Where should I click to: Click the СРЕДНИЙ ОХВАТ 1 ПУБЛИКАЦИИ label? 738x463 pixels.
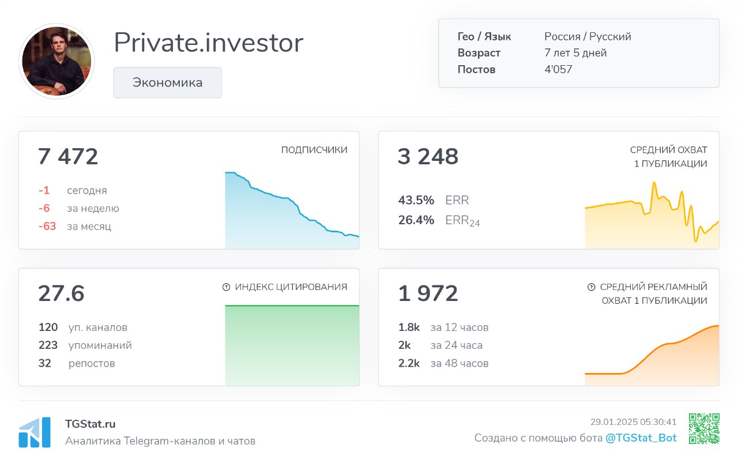coord(670,157)
